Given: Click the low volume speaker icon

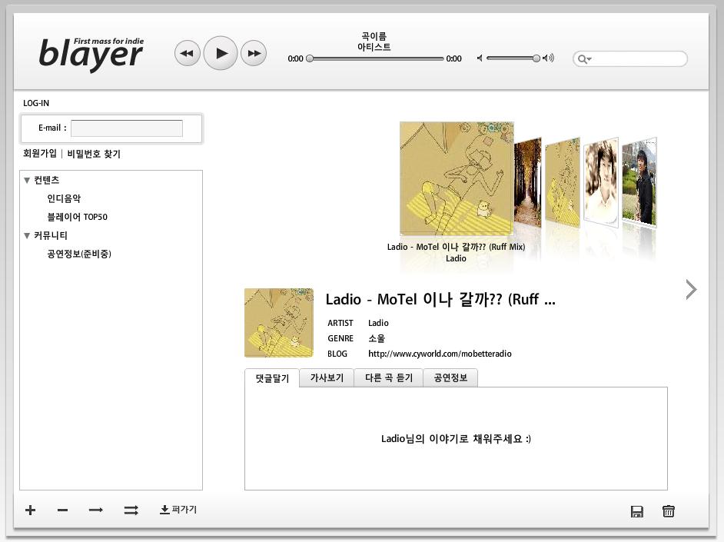Looking at the screenshot, I should click(480, 58).
